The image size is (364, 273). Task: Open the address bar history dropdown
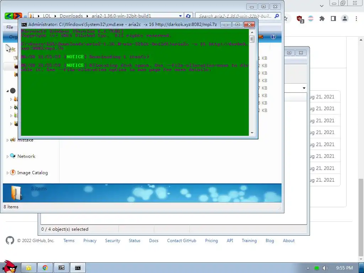point(180,16)
